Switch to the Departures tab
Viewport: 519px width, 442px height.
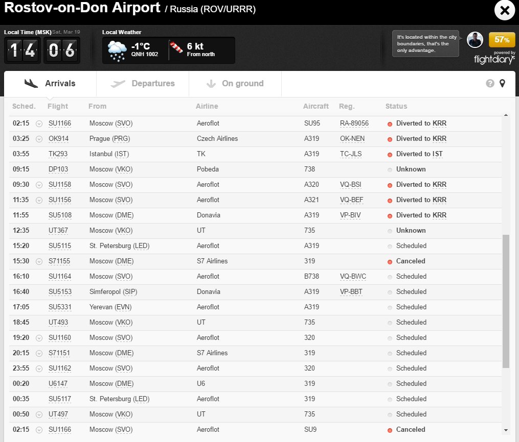click(x=143, y=84)
